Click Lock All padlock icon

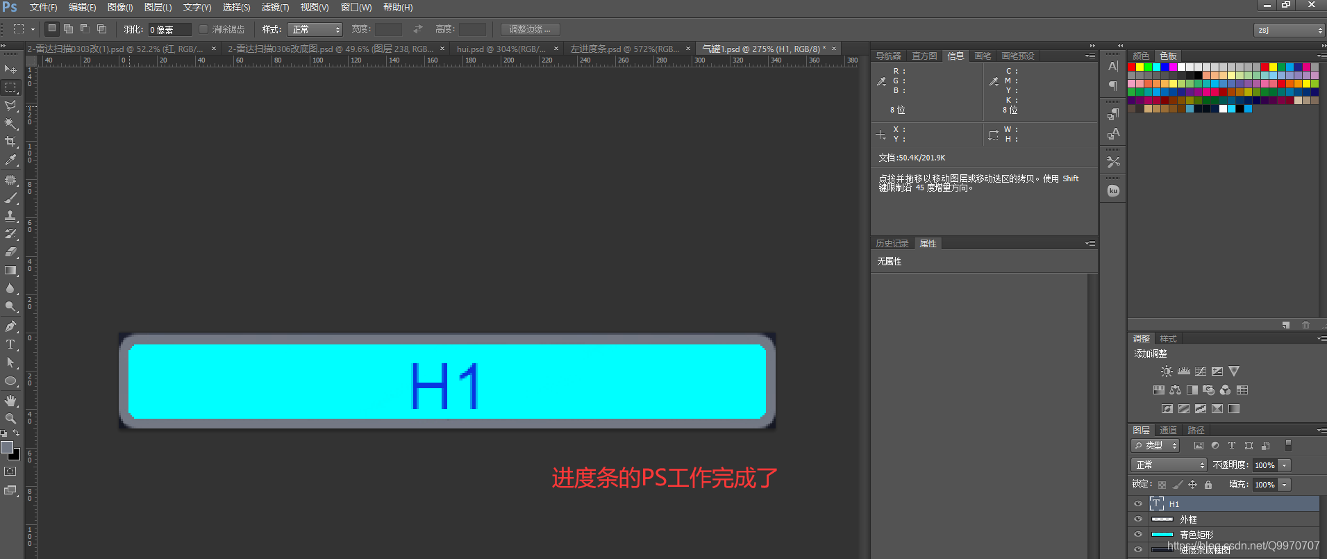pos(1208,485)
